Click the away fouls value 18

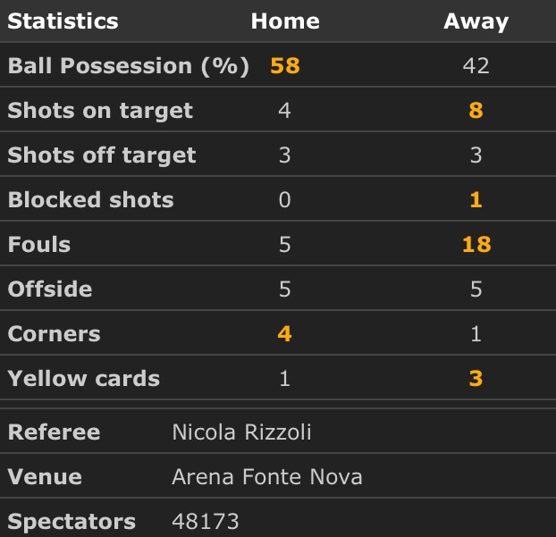point(476,245)
